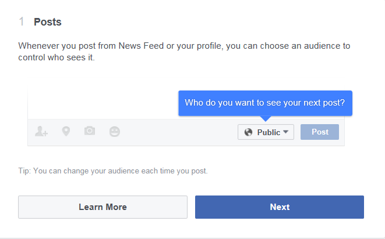The image size is (385, 239).
Task: Click the tag friends person-plus icon
Action: (41, 131)
